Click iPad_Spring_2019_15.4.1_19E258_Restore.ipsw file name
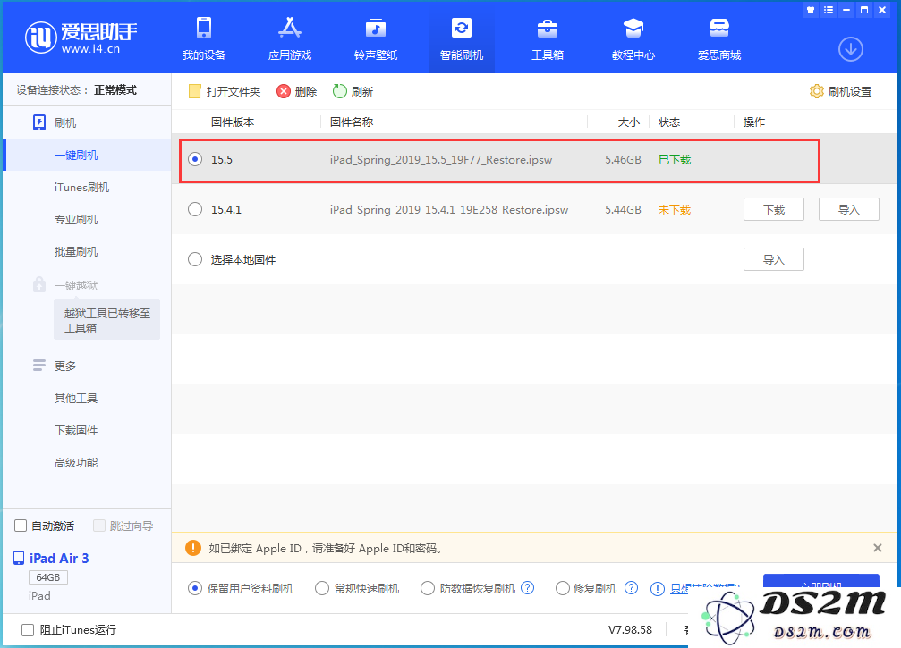The image size is (901, 648). tap(449, 209)
